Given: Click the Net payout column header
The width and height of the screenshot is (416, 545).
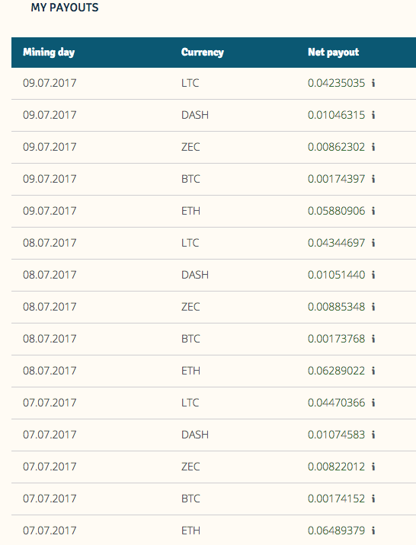Looking at the screenshot, I should pyautogui.click(x=333, y=53).
